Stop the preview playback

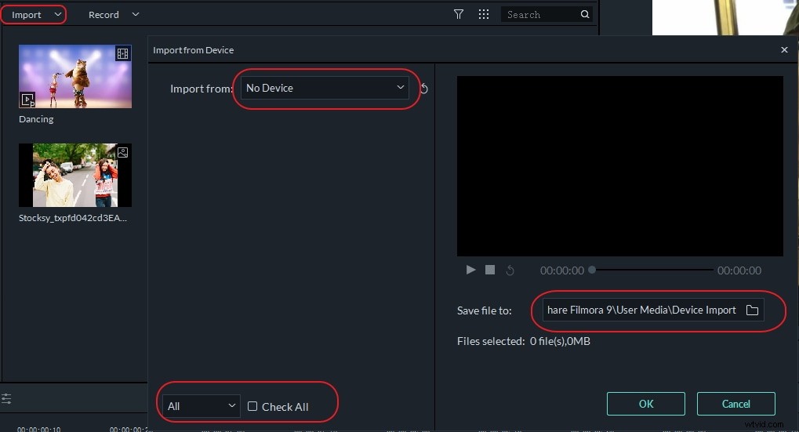490,270
